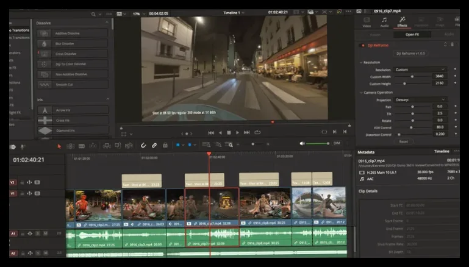Click the plus zoom-in button by zoom slider
469x267 pixels.
pyautogui.click(x=268, y=144)
